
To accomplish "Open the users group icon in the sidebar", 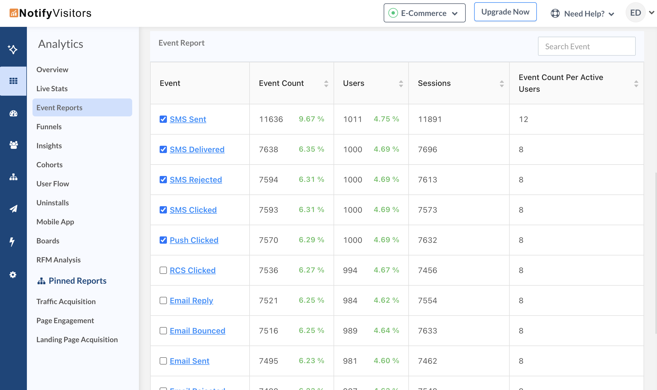I will click(x=13, y=145).
